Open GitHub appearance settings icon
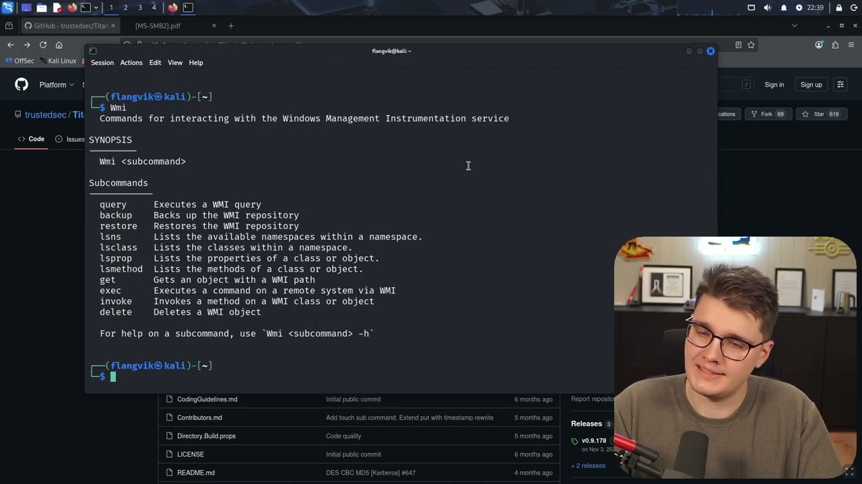The height and width of the screenshot is (484, 862). pos(840,85)
